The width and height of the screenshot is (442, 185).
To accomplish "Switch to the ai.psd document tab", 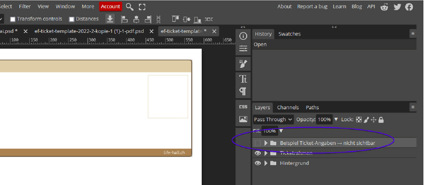I will tap(8, 31).
